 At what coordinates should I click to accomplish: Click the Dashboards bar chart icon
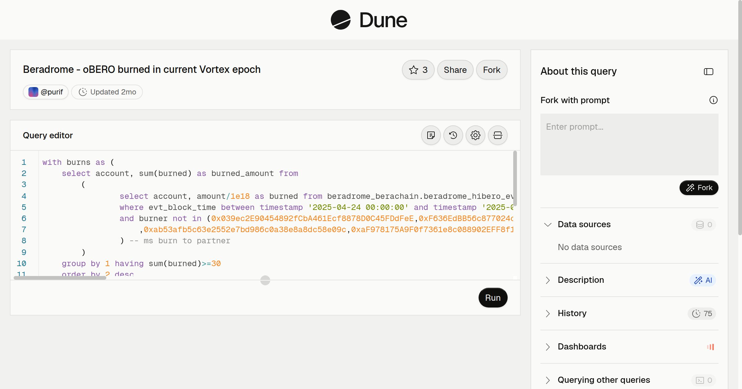click(710, 347)
